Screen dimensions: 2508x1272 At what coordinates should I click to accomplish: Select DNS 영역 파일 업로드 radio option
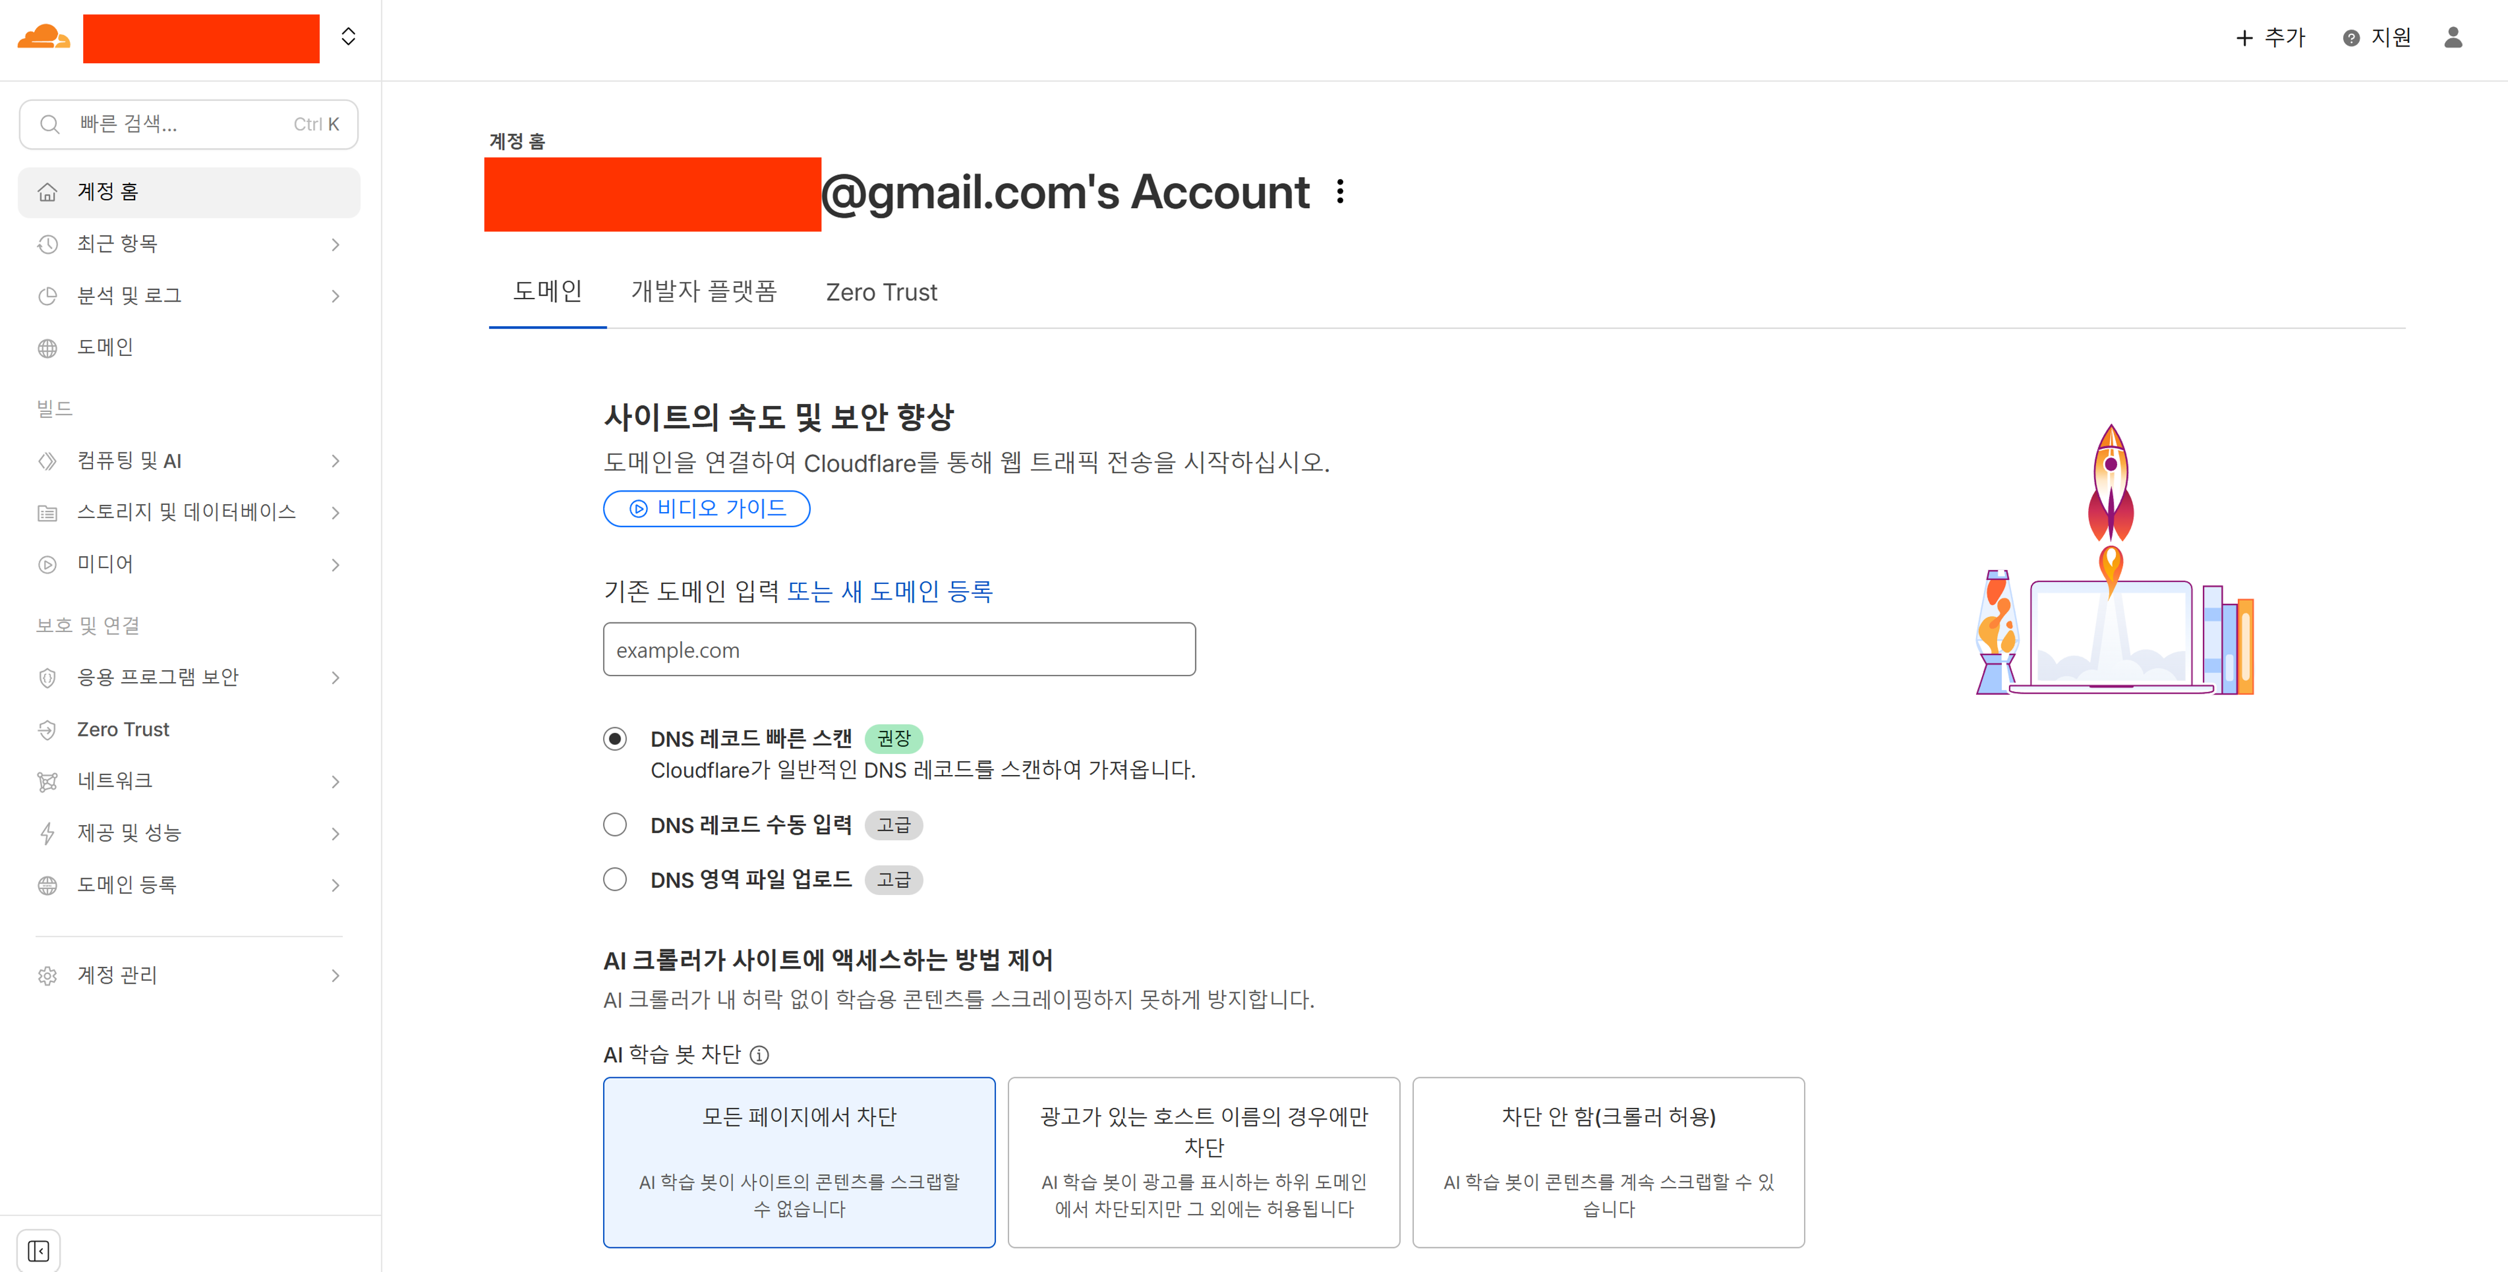[x=615, y=880]
